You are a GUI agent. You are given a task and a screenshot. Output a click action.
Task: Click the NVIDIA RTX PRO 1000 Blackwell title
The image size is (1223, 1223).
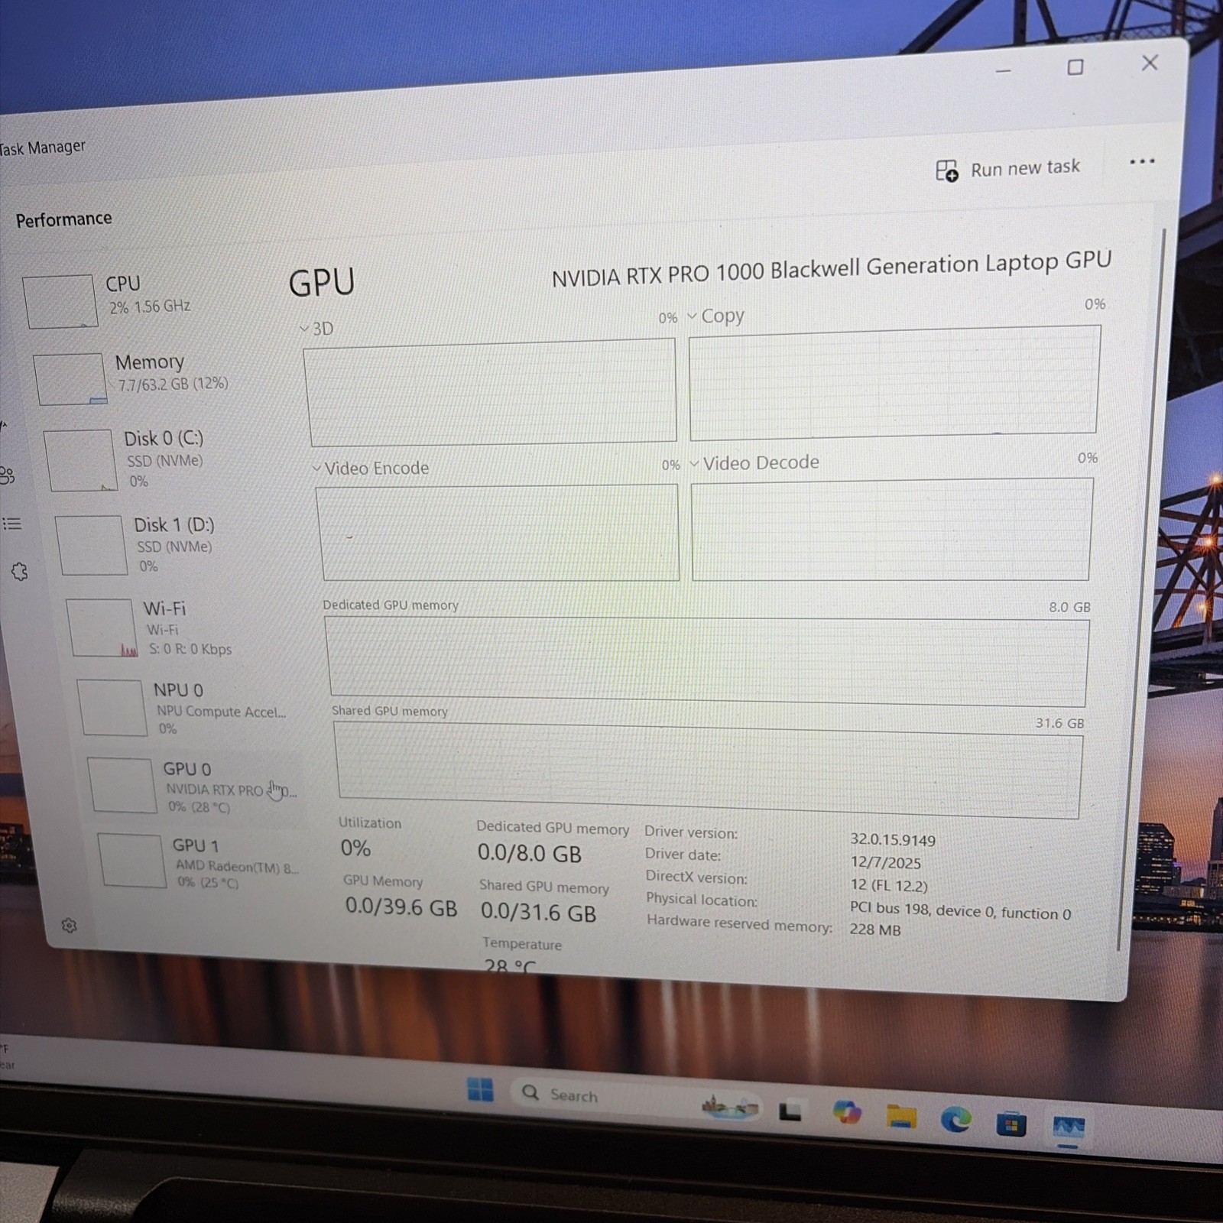[x=831, y=269]
